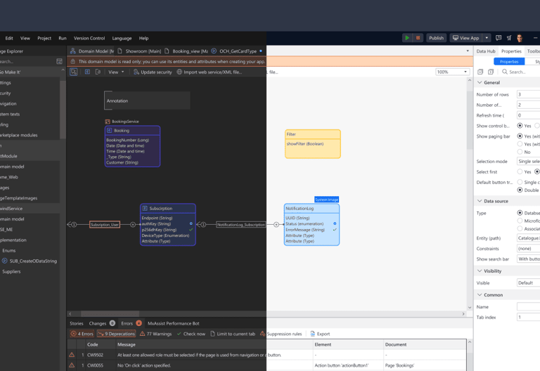Screen dimensions: 540x371
Task: Select Yes for Select first
Action: point(520,171)
